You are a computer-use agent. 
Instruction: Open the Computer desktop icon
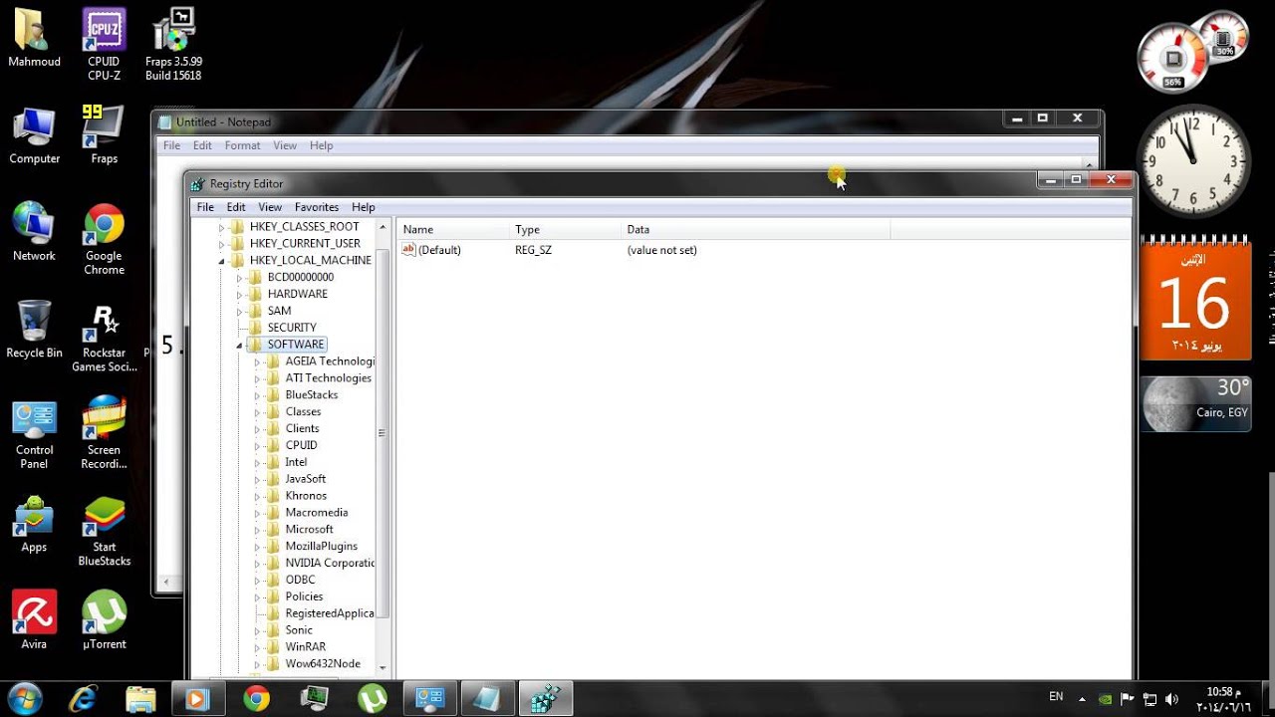[x=35, y=135]
